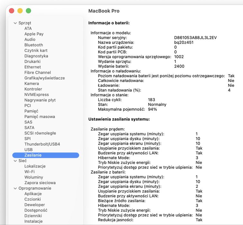Open Lokalizacje under Sieć

click(35, 166)
